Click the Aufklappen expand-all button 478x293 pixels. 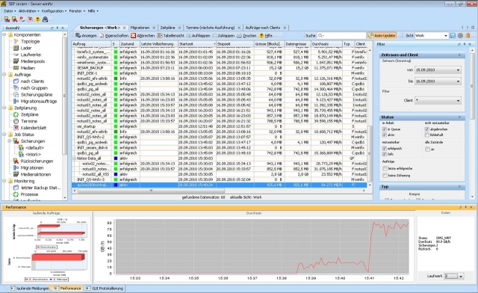[x=199, y=36]
